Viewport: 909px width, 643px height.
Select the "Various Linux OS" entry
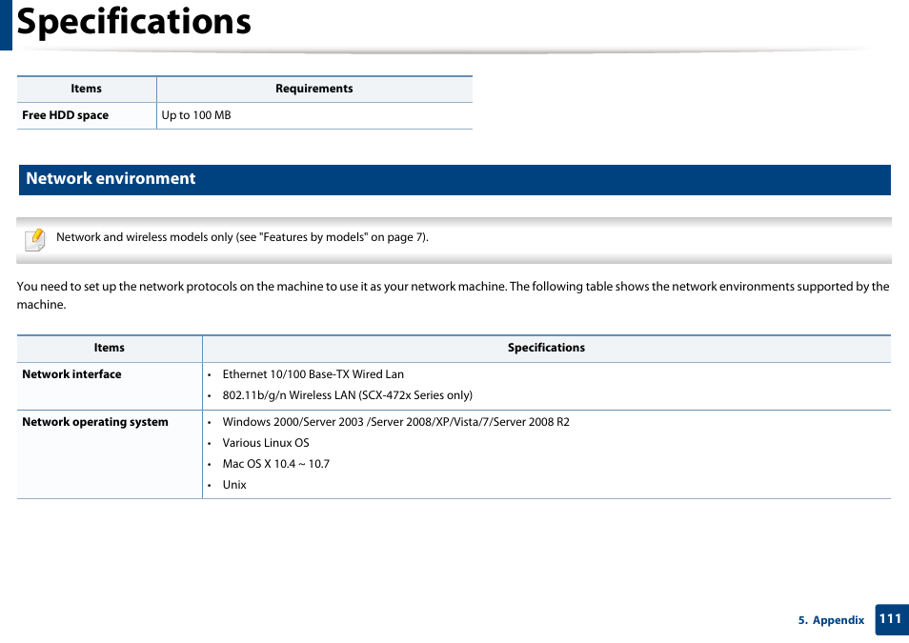266,443
